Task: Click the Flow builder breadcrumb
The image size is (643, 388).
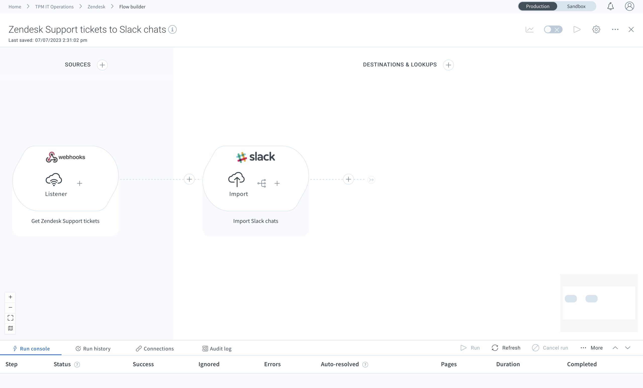Action: pyautogui.click(x=132, y=7)
